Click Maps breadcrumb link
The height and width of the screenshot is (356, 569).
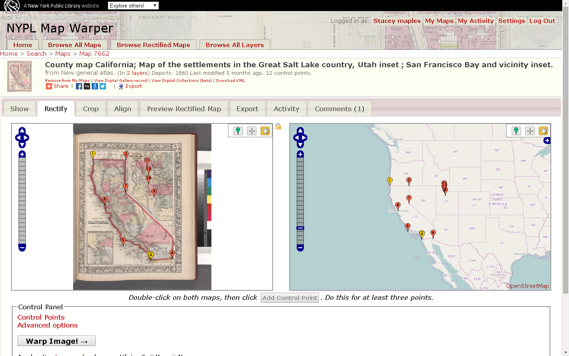pos(63,54)
